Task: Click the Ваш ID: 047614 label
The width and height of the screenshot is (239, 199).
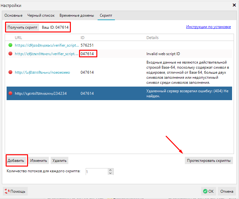Action: (x=55, y=27)
